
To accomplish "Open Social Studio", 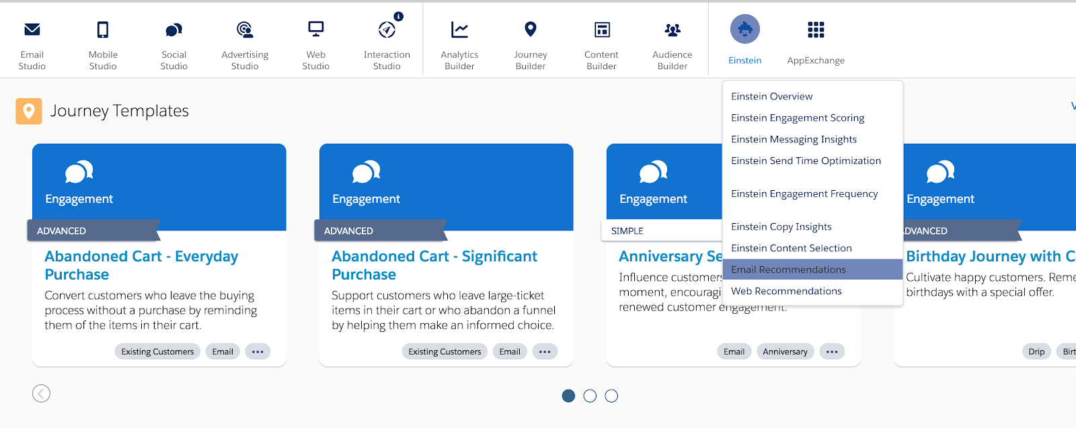I will pyautogui.click(x=174, y=44).
